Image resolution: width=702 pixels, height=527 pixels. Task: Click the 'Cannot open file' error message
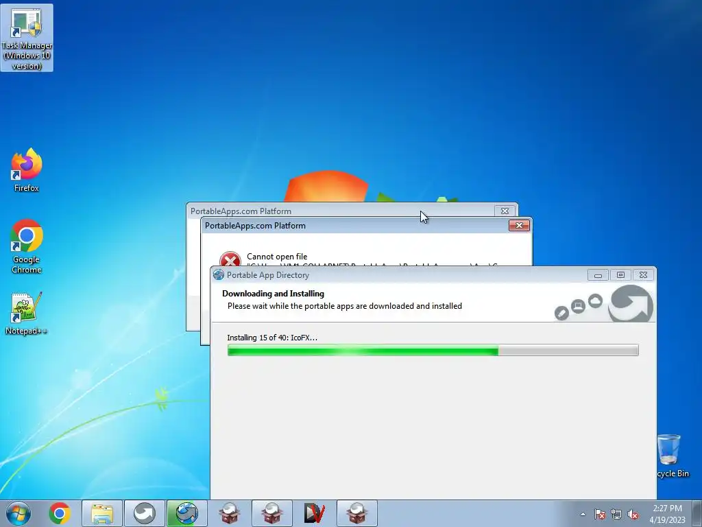pos(277,257)
